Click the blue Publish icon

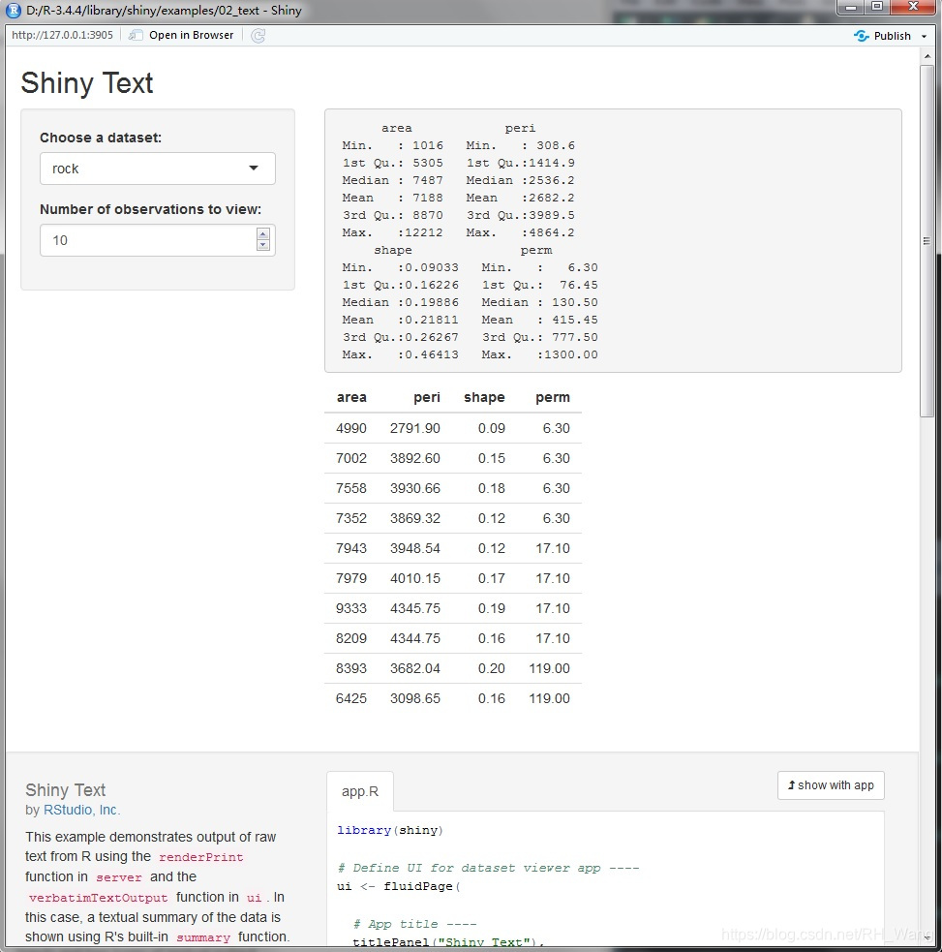(861, 36)
